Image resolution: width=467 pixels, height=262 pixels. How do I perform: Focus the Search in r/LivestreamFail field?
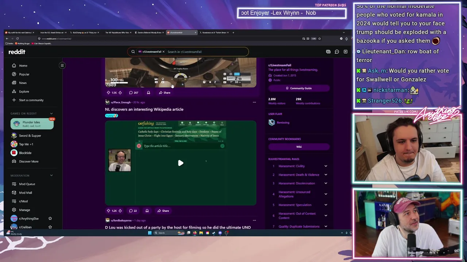(x=206, y=52)
